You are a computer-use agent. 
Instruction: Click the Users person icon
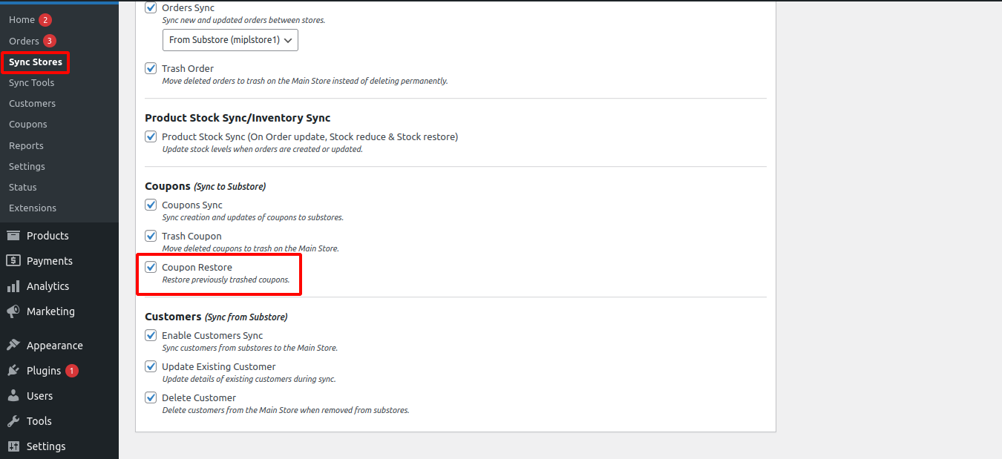click(13, 396)
